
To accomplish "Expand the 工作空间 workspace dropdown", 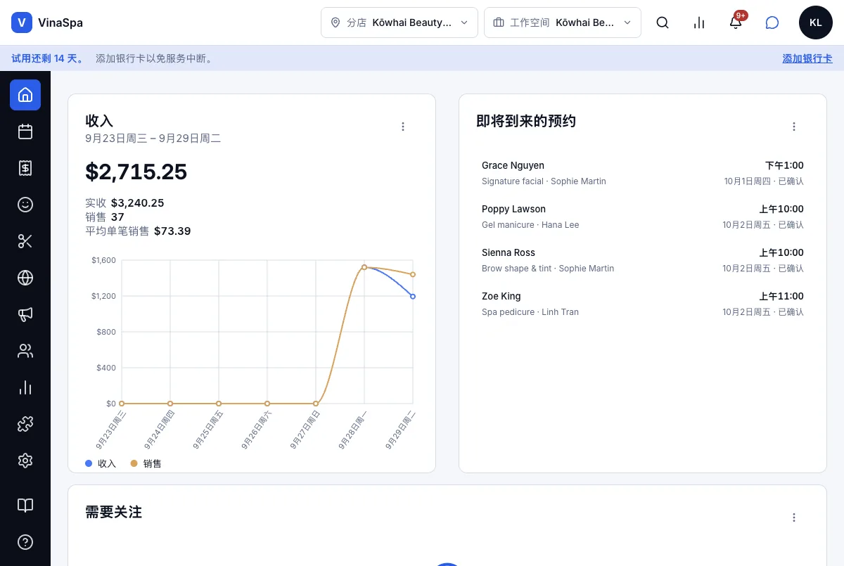I will click(x=563, y=22).
